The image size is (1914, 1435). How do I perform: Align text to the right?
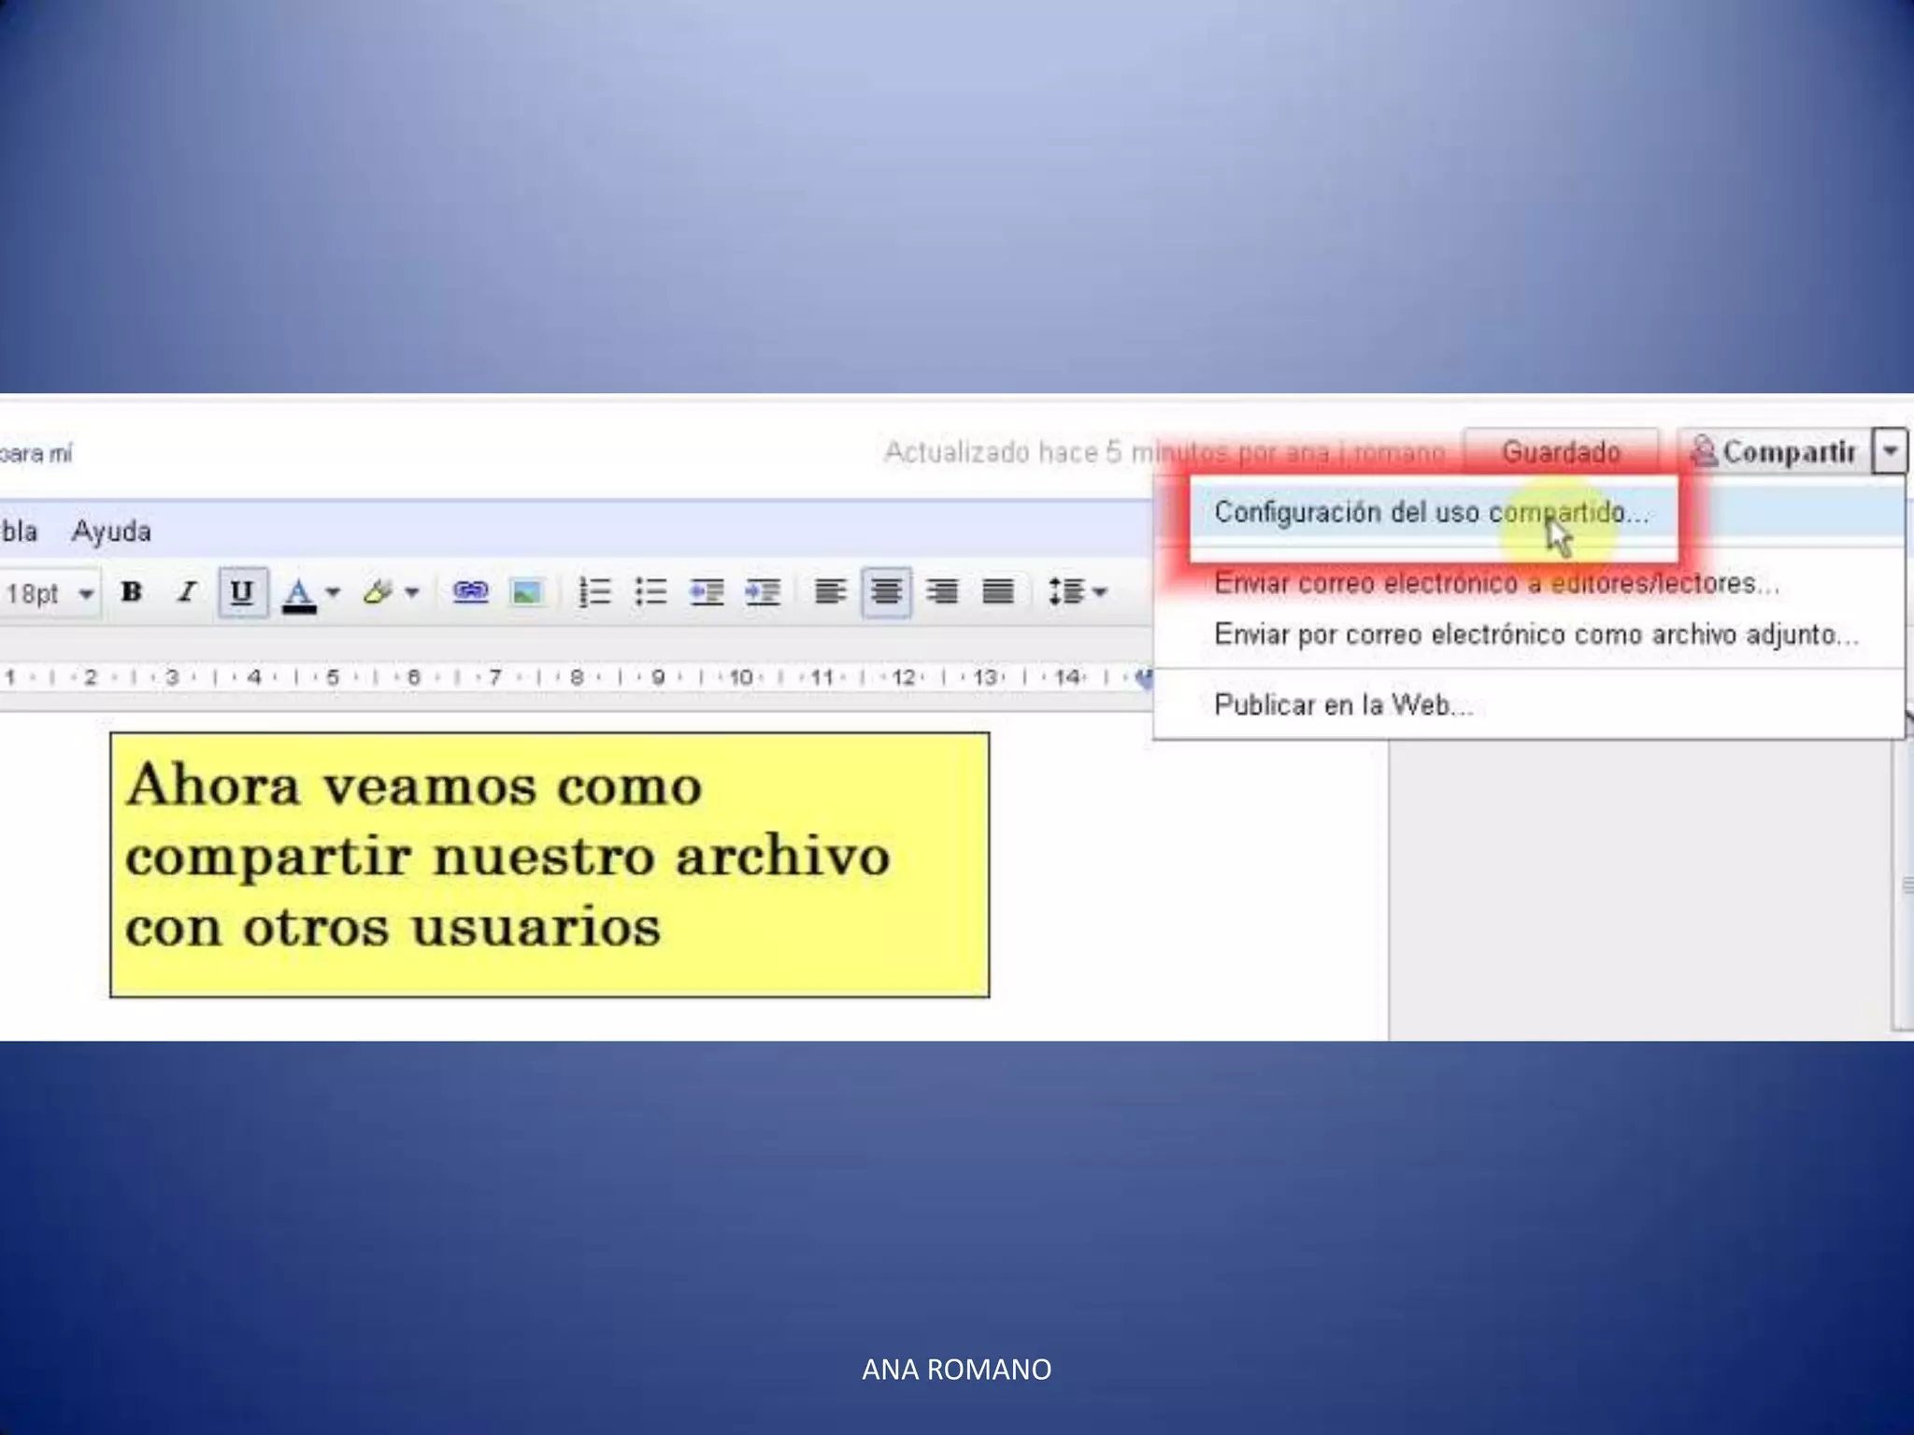(x=942, y=592)
